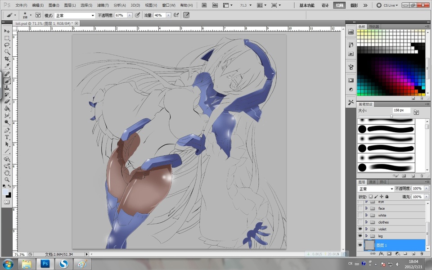This screenshot has height=270, width=432.
Task: Delete layer using the trash icon
Action: (421, 254)
